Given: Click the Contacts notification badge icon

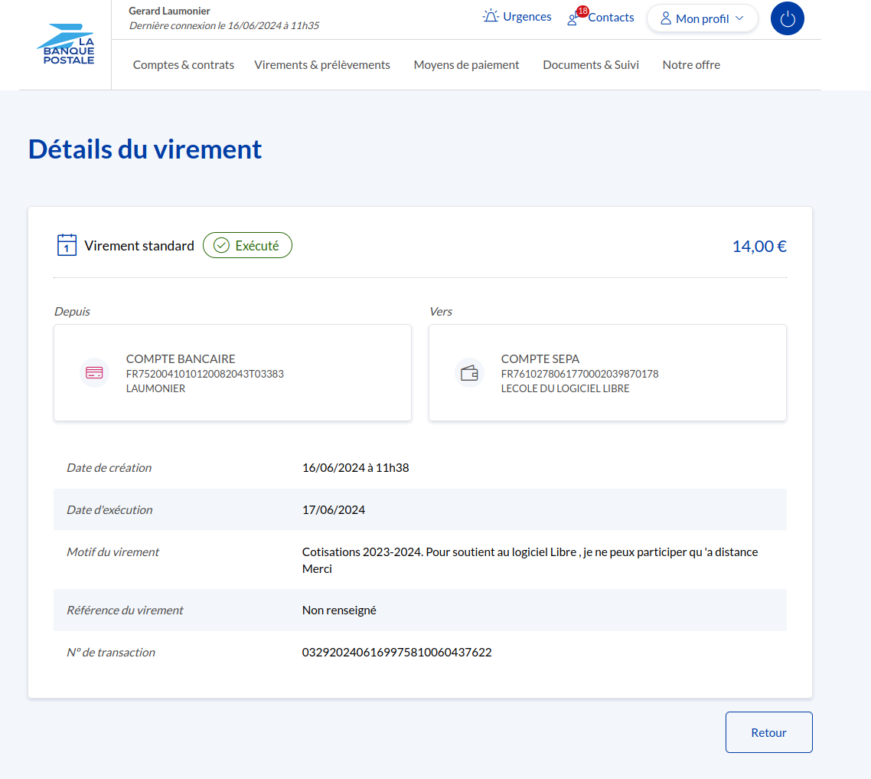Looking at the screenshot, I should [x=582, y=12].
